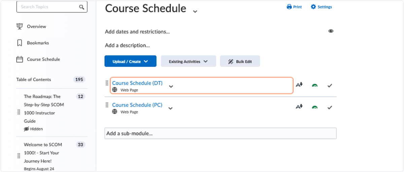Click checkmark for Course Schedule (PC)
The image size is (404, 172).
pos(330,107)
